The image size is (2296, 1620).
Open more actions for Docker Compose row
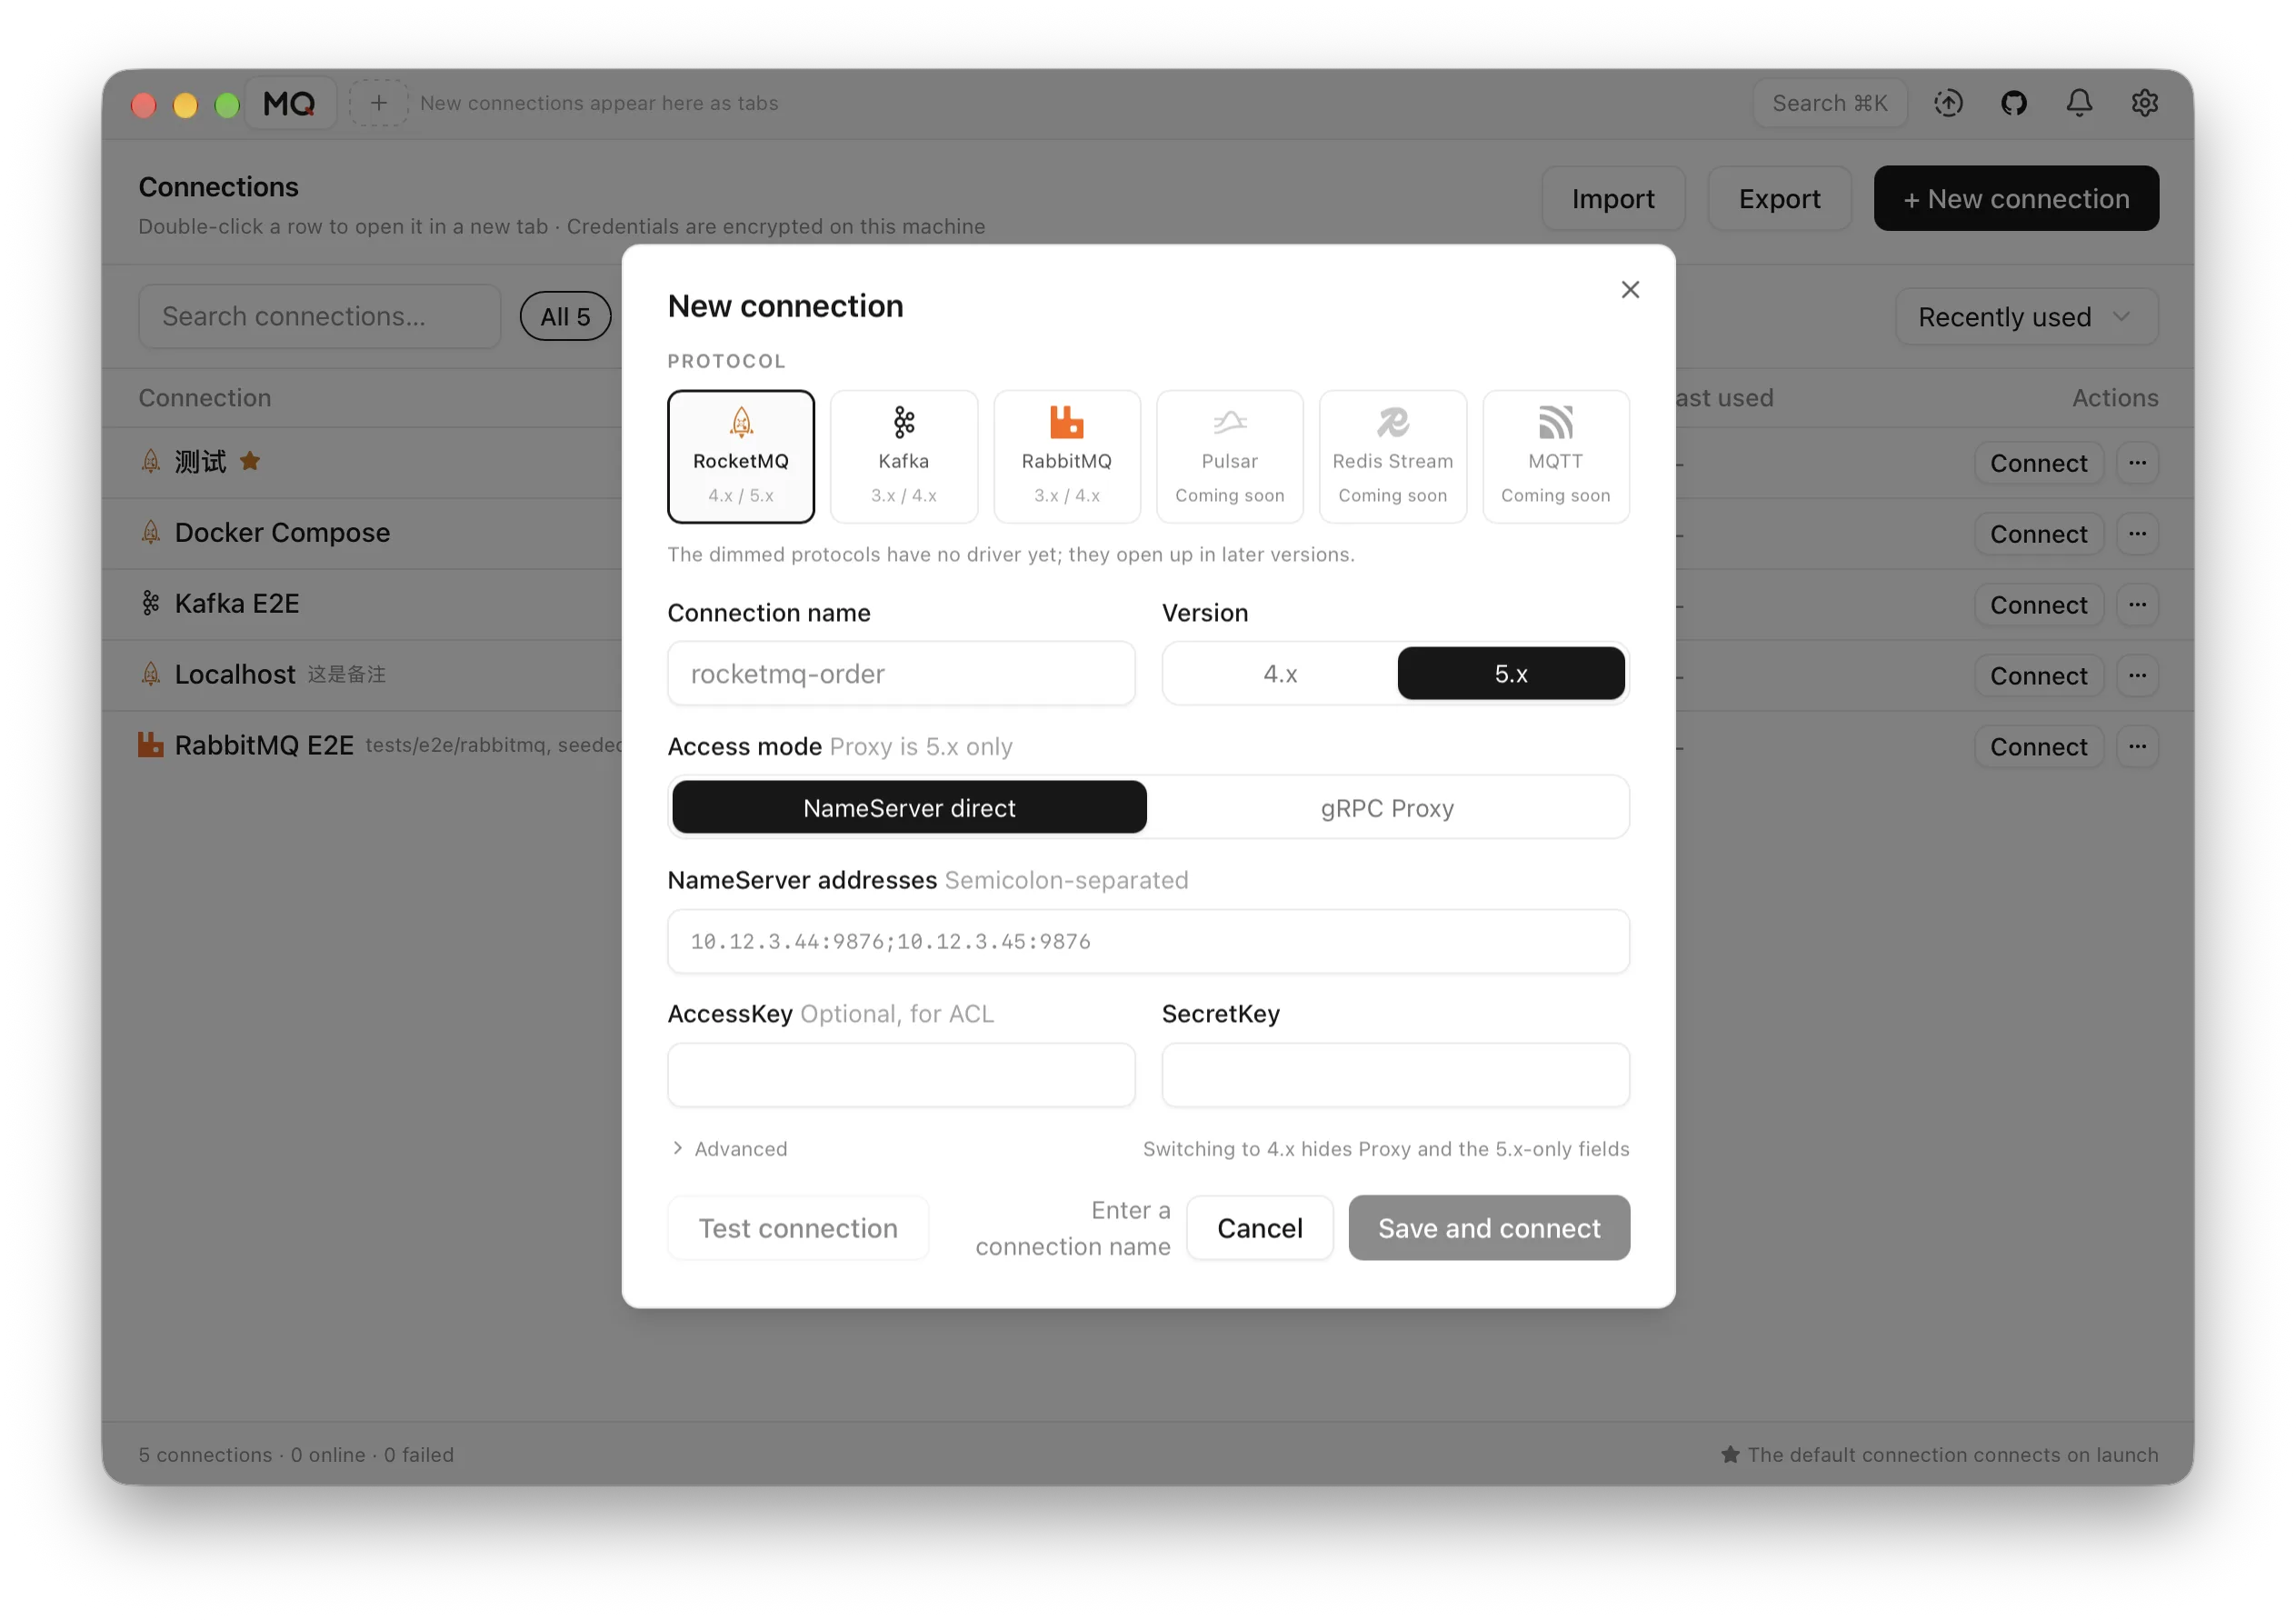pos(2137,534)
